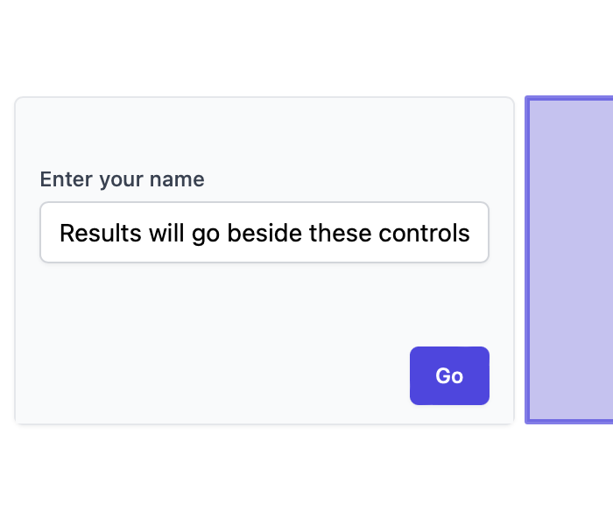Focus the Enter your name input field
This screenshot has height=525, width=613.
[264, 233]
